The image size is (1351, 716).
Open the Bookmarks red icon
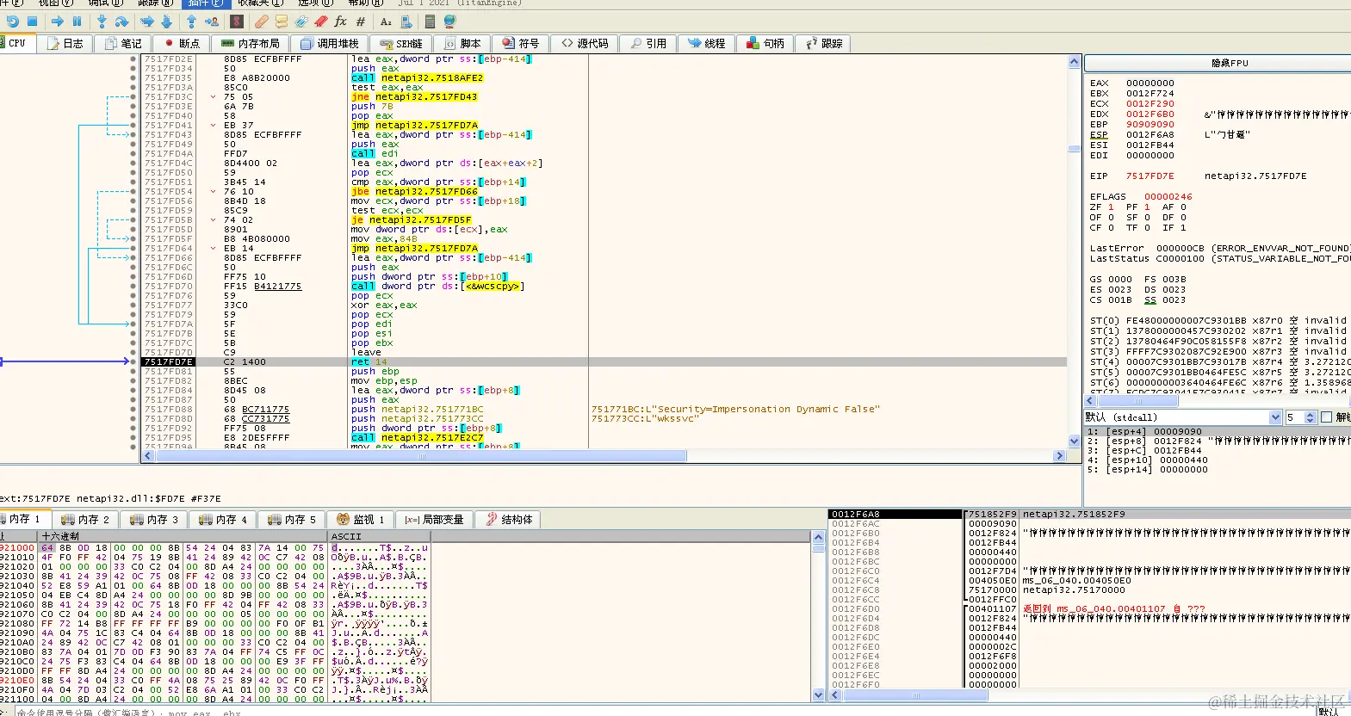point(321,22)
